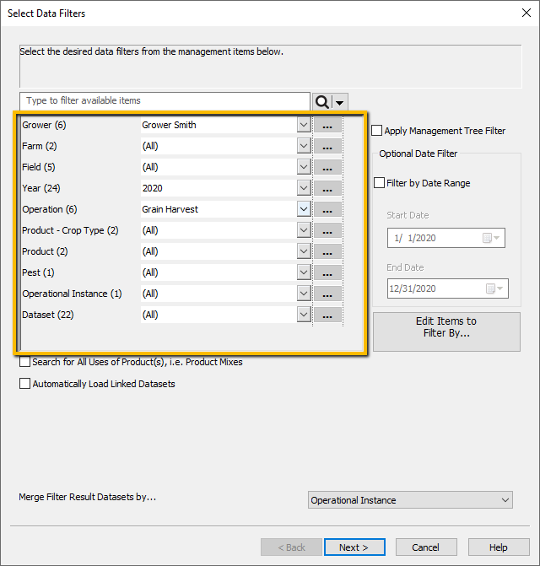Select the Grower (6) label
The height and width of the screenshot is (566, 540).
coord(44,125)
